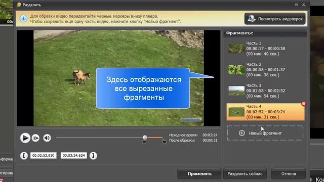Image resolution: width=324 pixels, height=182 pixels.
Task: Click Исходное время value 00:03:24
Action: coord(210,135)
